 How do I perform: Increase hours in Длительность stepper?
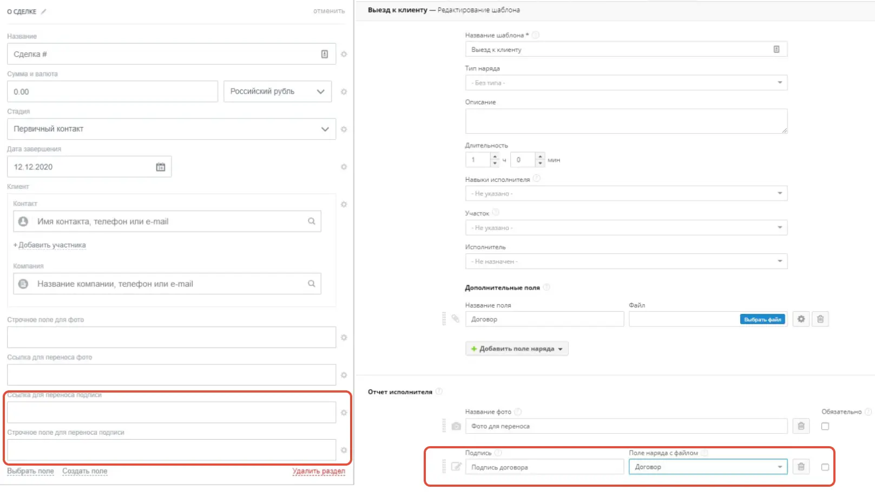495,156
